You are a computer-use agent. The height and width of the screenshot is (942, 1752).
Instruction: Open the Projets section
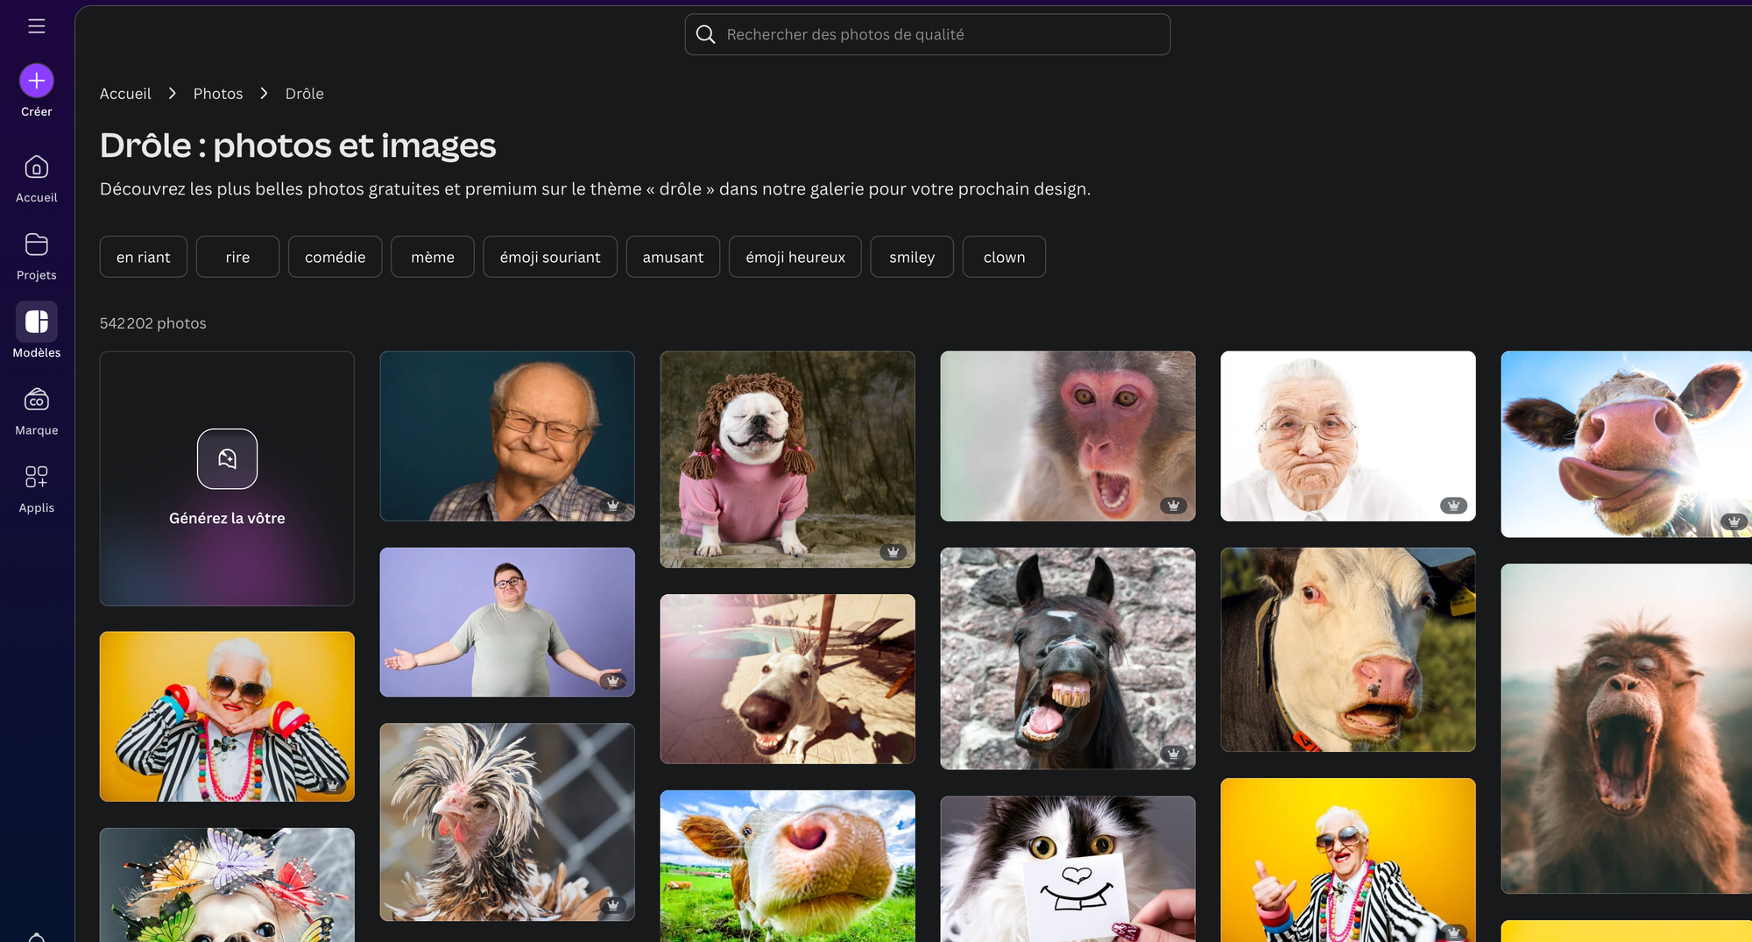tap(36, 254)
